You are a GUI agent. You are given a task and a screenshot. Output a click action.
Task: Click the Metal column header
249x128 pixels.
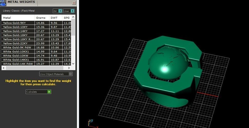pos(18,18)
